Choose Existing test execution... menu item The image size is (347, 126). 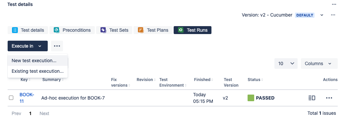[38, 71]
